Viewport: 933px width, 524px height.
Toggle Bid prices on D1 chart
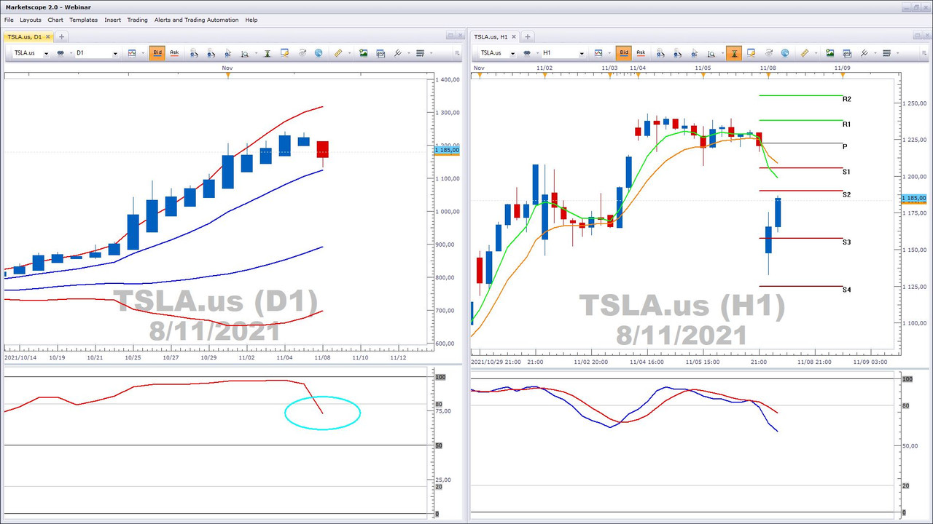[157, 52]
